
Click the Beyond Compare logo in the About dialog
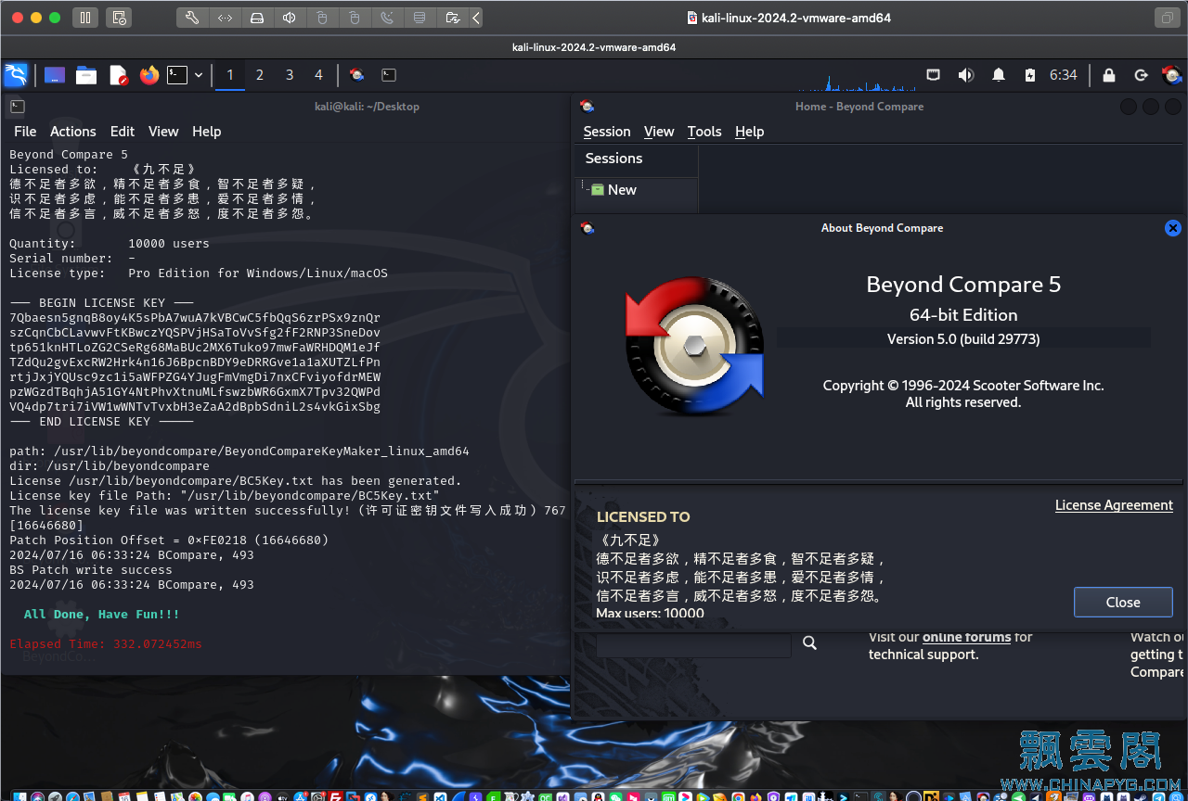point(694,346)
